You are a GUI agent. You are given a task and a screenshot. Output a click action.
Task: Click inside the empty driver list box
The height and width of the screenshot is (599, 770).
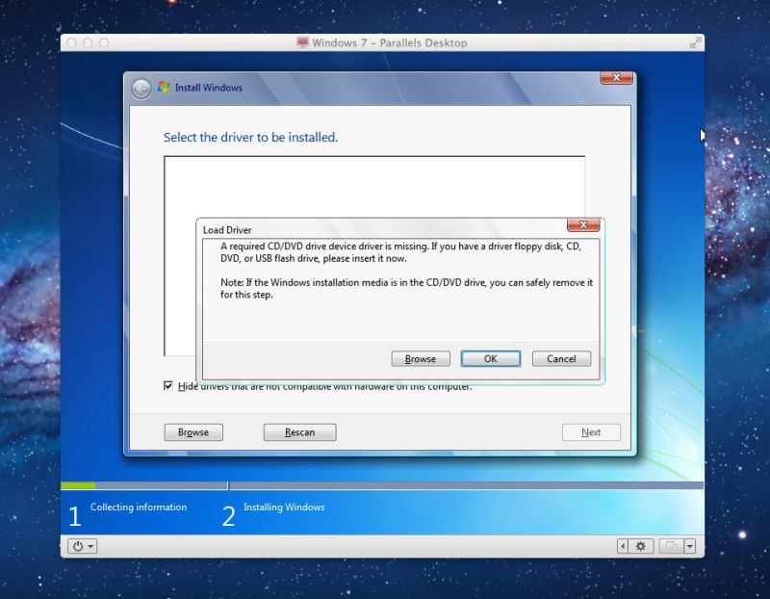coord(375,183)
